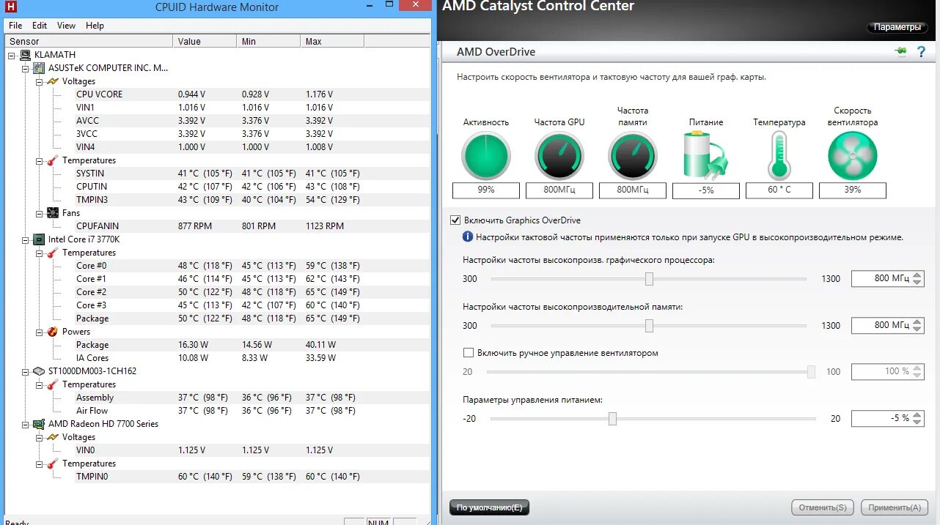Click the motherboard Voltages lightning icon
Screen dimensions: 940x525
coord(53,81)
